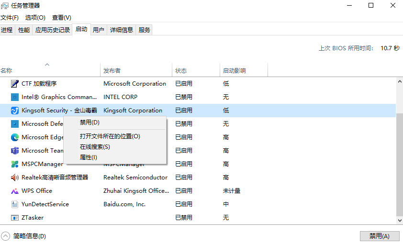Click the Microsoft Edge browser icon
The width and height of the screenshot is (403, 245).
point(15,137)
